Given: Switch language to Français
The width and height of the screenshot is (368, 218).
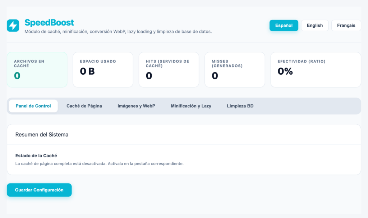Looking at the screenshot, I should click(x=346, y=25).
